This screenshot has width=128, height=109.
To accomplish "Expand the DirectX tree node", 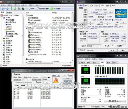I will point(2,55).
